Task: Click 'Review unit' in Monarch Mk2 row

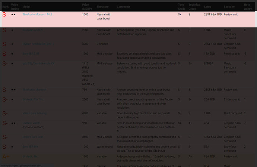Action: [231, 15]
